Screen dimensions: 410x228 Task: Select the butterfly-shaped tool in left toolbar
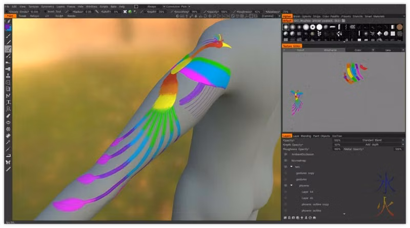tap(8, 162)
